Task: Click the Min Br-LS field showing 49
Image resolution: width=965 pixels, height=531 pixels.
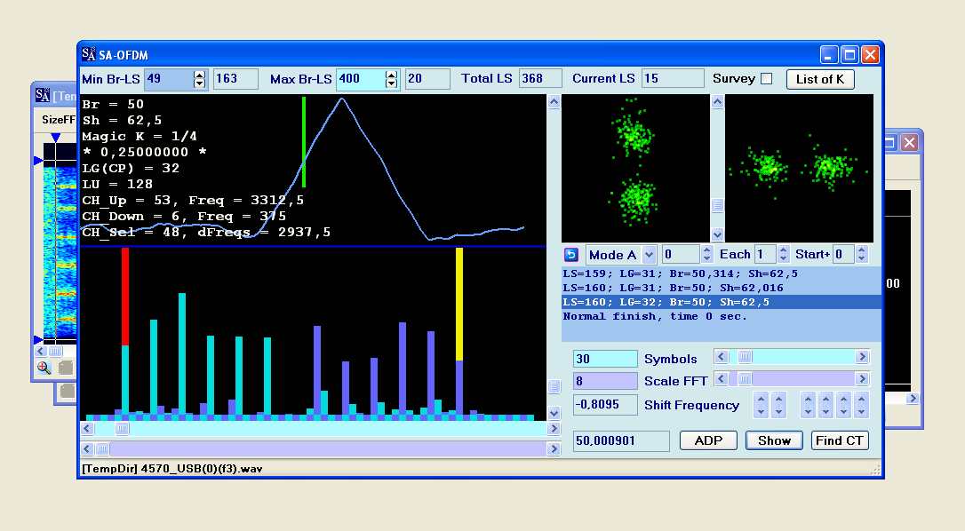Action: (x=169, y=79)
